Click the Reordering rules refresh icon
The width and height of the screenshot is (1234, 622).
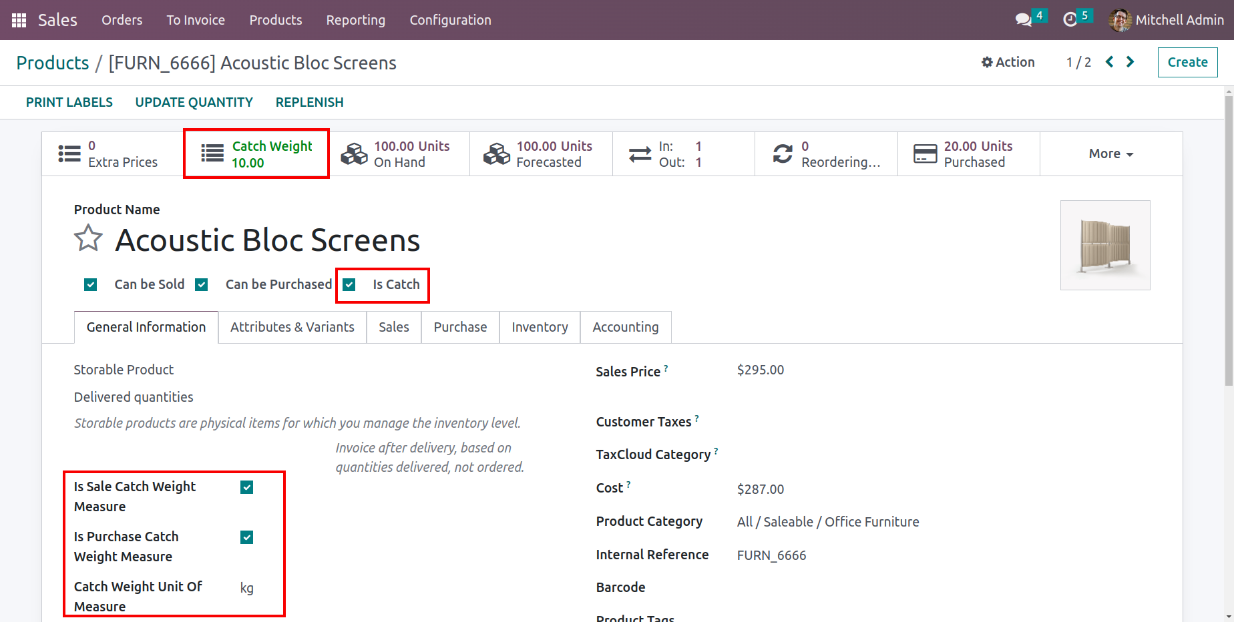[783, 153]
